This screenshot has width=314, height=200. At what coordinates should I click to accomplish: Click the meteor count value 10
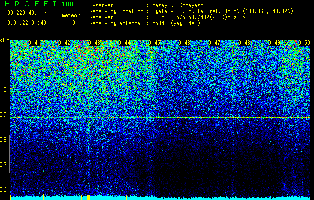point(72,23)
